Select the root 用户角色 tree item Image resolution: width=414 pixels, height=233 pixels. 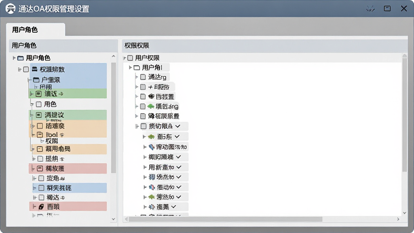[x=38, y=58]
